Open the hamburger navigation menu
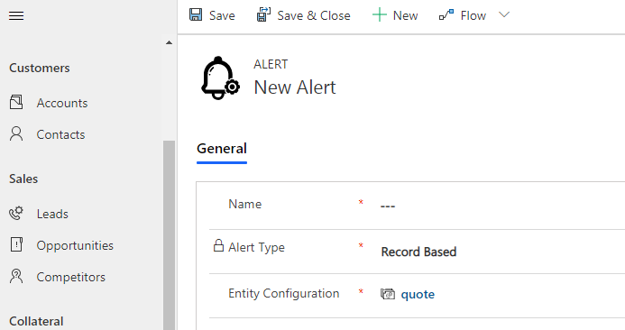Viewport: 625px width, 330px height. pos(16,15)
